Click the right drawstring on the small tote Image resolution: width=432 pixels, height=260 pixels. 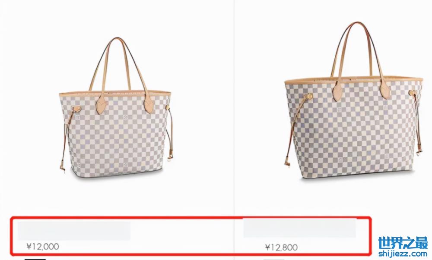click(169, 132)
